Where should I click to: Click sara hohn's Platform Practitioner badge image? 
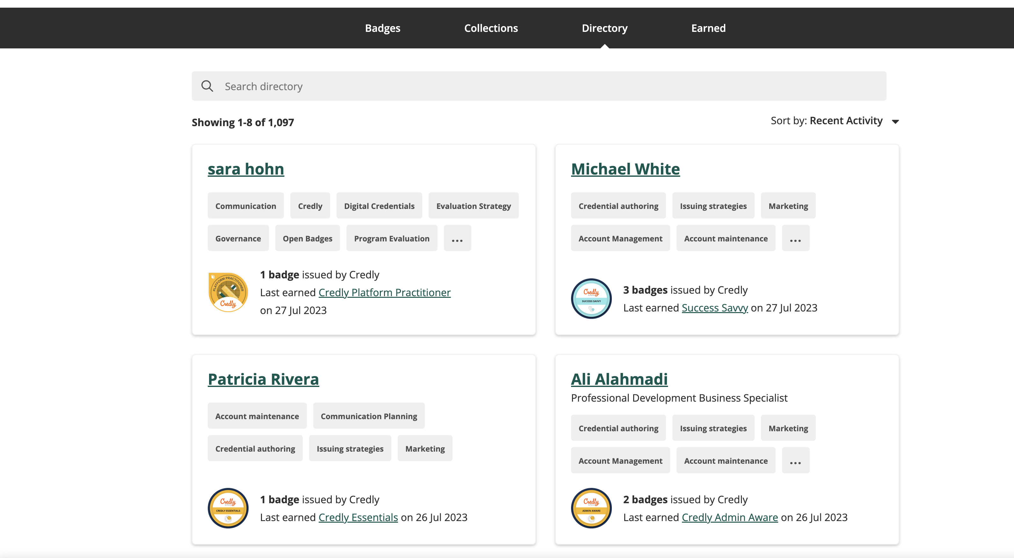coord(228,292)
